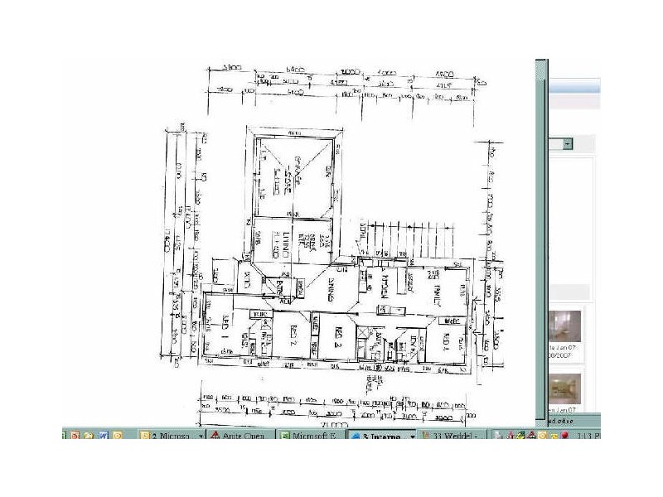Viewport: 663px width, 497px height.
Task: Click the first system tray icon
Action: coord(499,435)
